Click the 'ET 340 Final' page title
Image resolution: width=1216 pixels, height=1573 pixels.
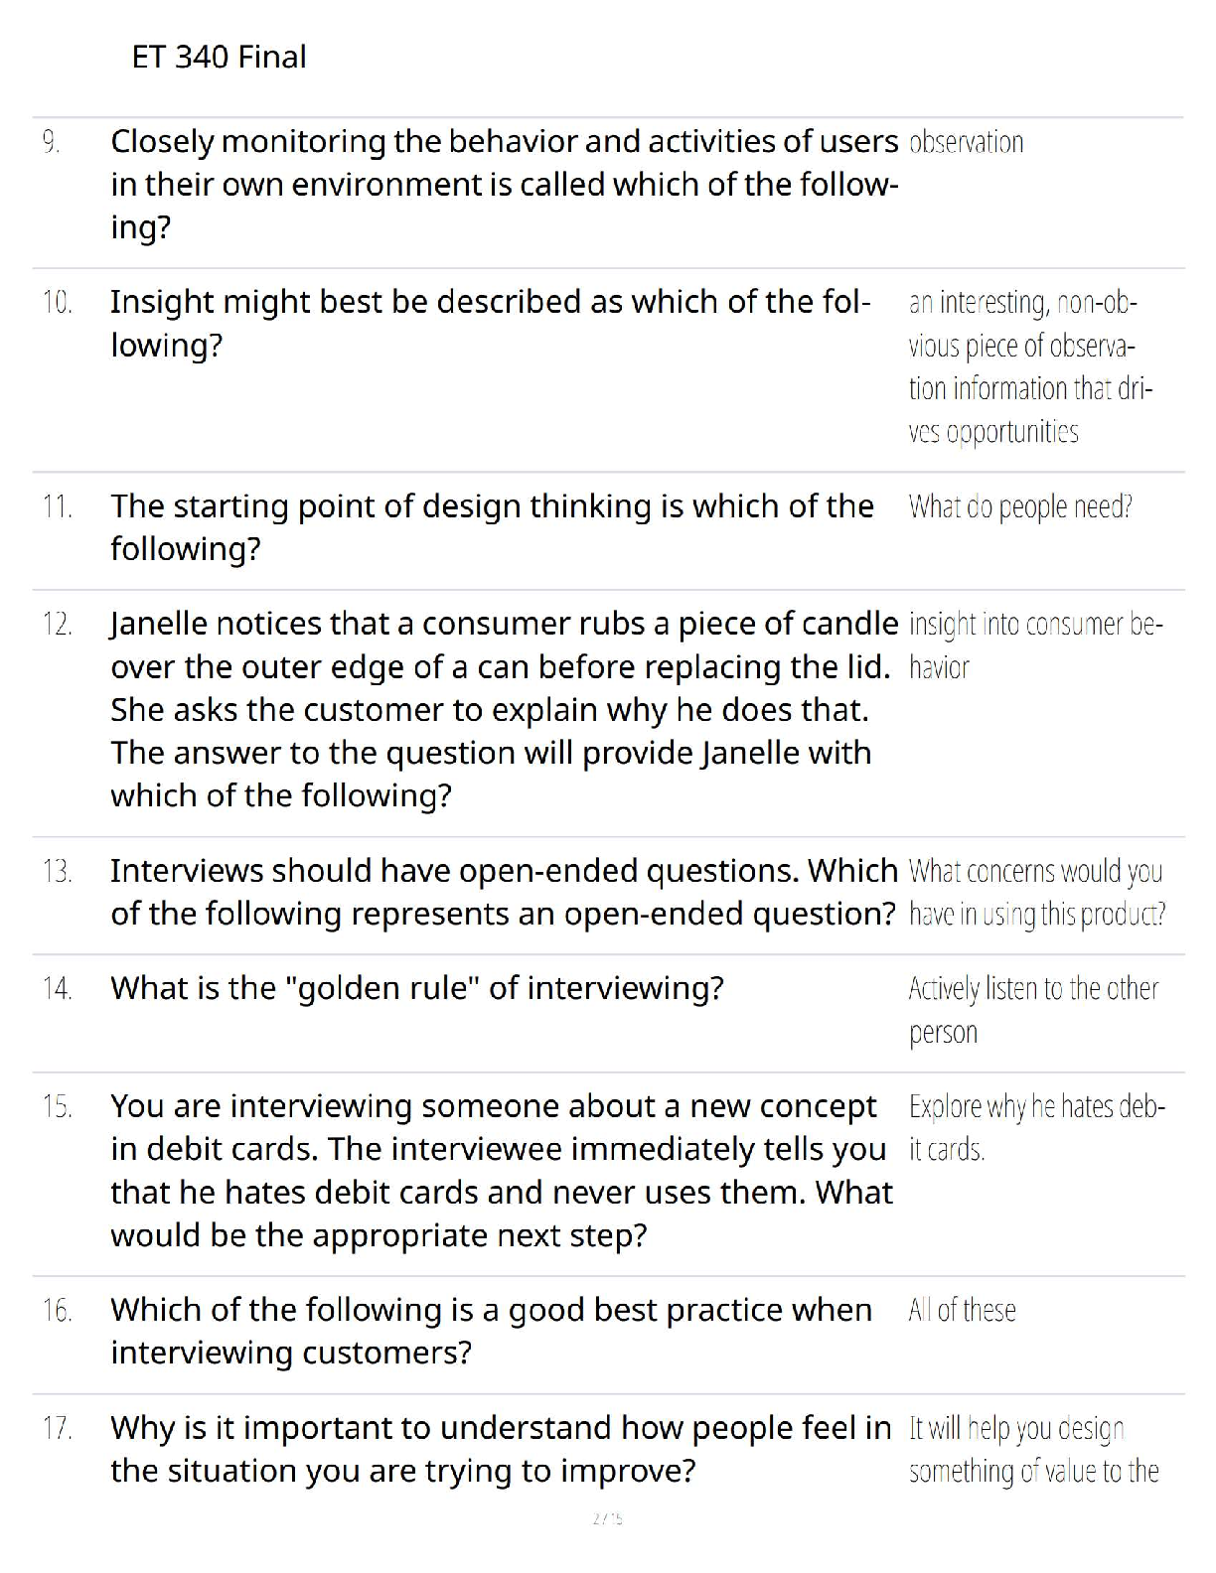tap(219, 57)
